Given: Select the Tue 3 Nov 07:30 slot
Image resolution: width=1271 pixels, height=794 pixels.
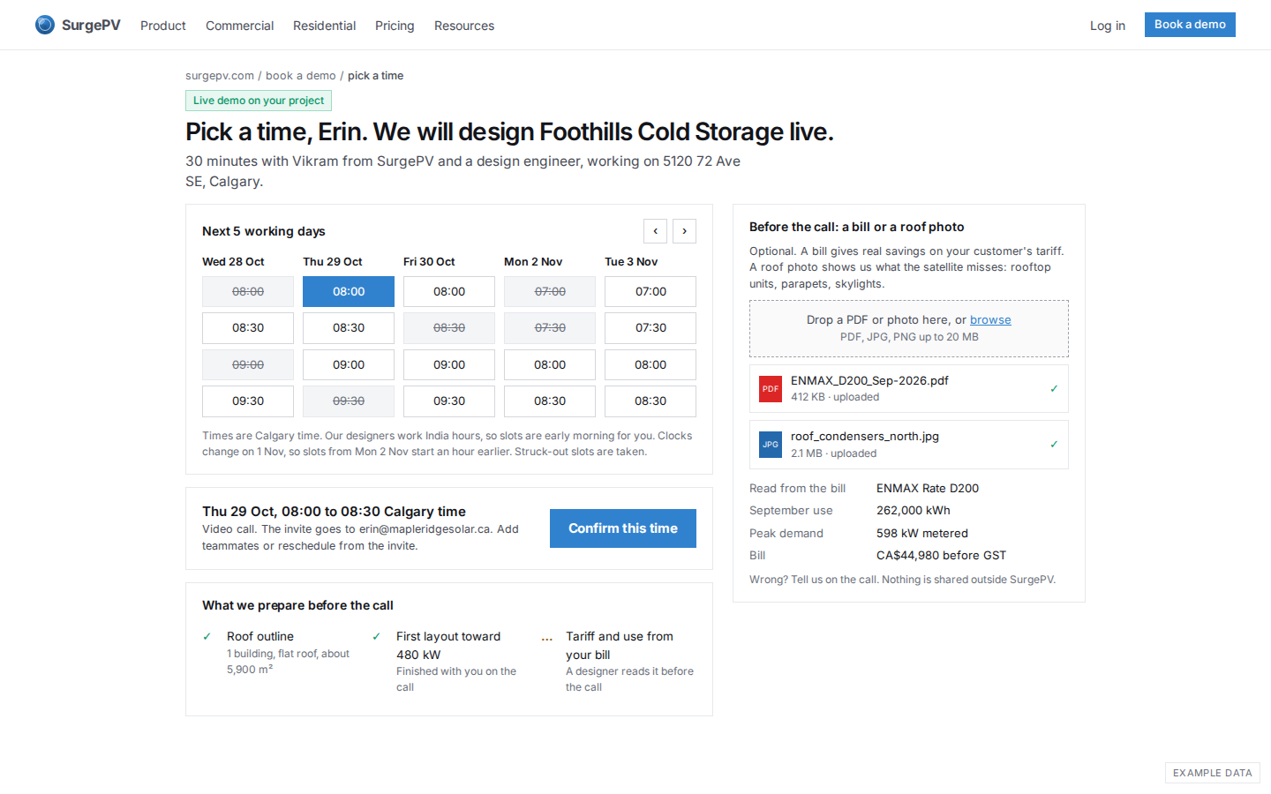Looking at the screenshot, I should 651,328.
